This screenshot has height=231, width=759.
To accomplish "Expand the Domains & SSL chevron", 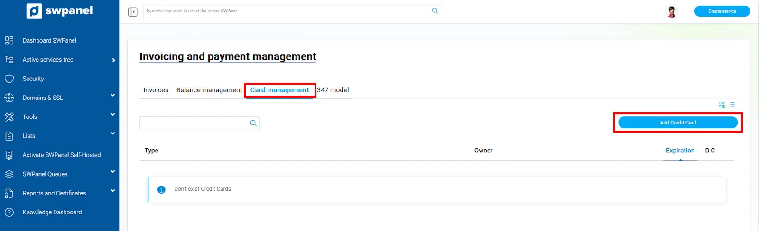I will tap(113, 95).
